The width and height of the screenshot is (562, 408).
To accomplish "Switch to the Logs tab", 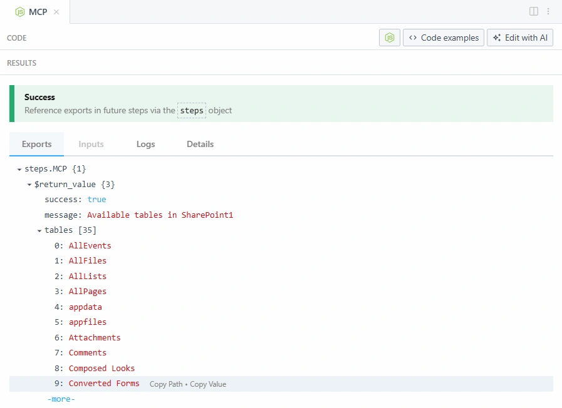I will click(x=145, y=144).
